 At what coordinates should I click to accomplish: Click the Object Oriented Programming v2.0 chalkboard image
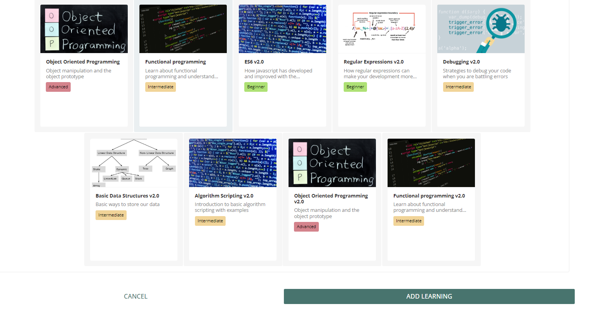pyautogui.click(x=332, y=163)
